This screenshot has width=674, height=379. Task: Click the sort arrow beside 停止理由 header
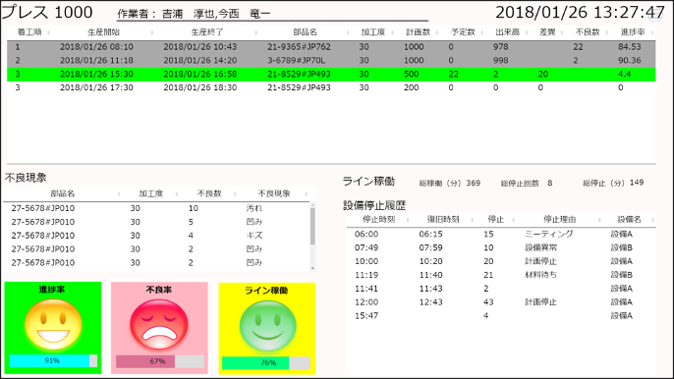point(599,220)
